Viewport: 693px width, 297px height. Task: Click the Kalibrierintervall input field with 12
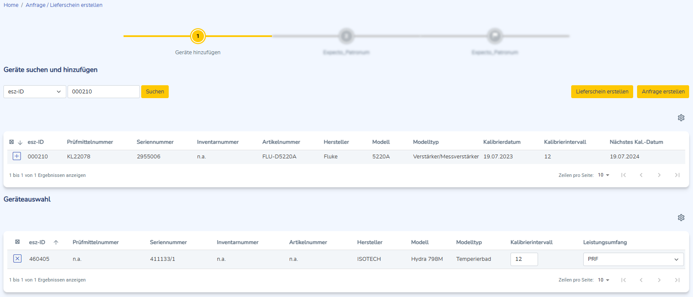coord(524,259)
